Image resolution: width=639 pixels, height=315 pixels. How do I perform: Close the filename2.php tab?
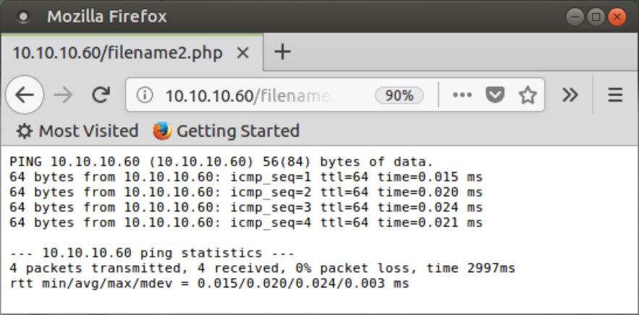[243, 53]
